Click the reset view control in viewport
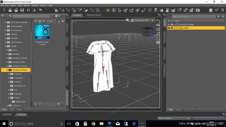The width and height of the screenshot is (226, 127). coord(158,43)
